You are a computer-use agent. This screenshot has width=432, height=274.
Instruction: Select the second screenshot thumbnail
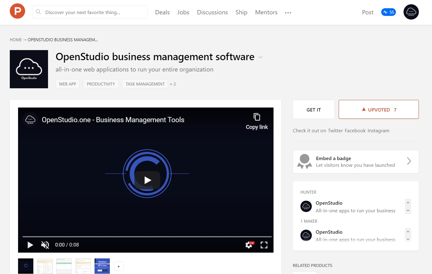[x=45, y=266]
